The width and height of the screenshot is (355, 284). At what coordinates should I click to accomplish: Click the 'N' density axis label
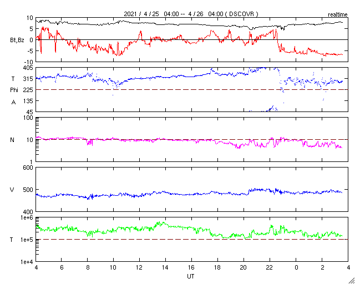pyautogui.click(x=12, y=140)
